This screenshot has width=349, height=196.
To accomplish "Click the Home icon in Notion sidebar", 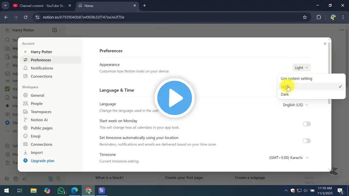I will (x=7, y=48).
